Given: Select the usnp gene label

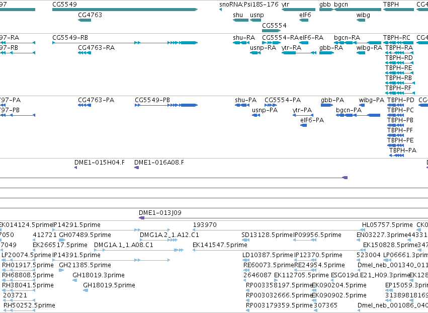Looking at the screenshot, I should 257,15.
